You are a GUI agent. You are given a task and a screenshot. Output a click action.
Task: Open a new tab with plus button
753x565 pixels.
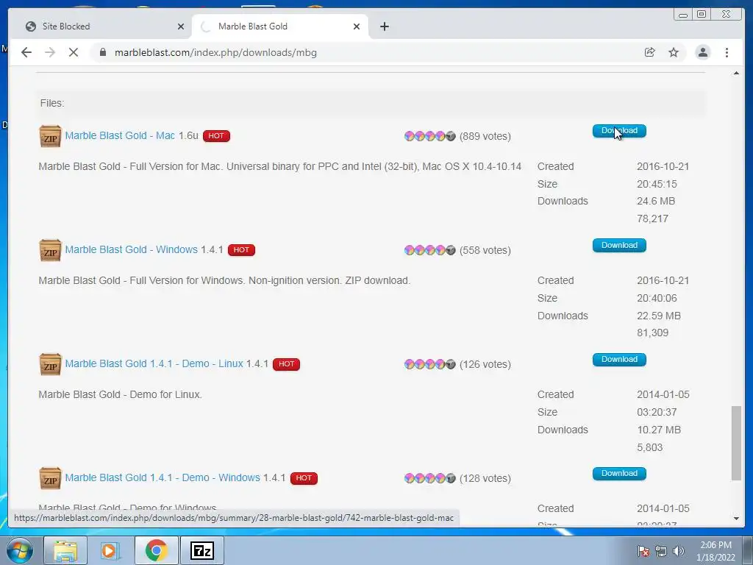(x=384, y=26)
